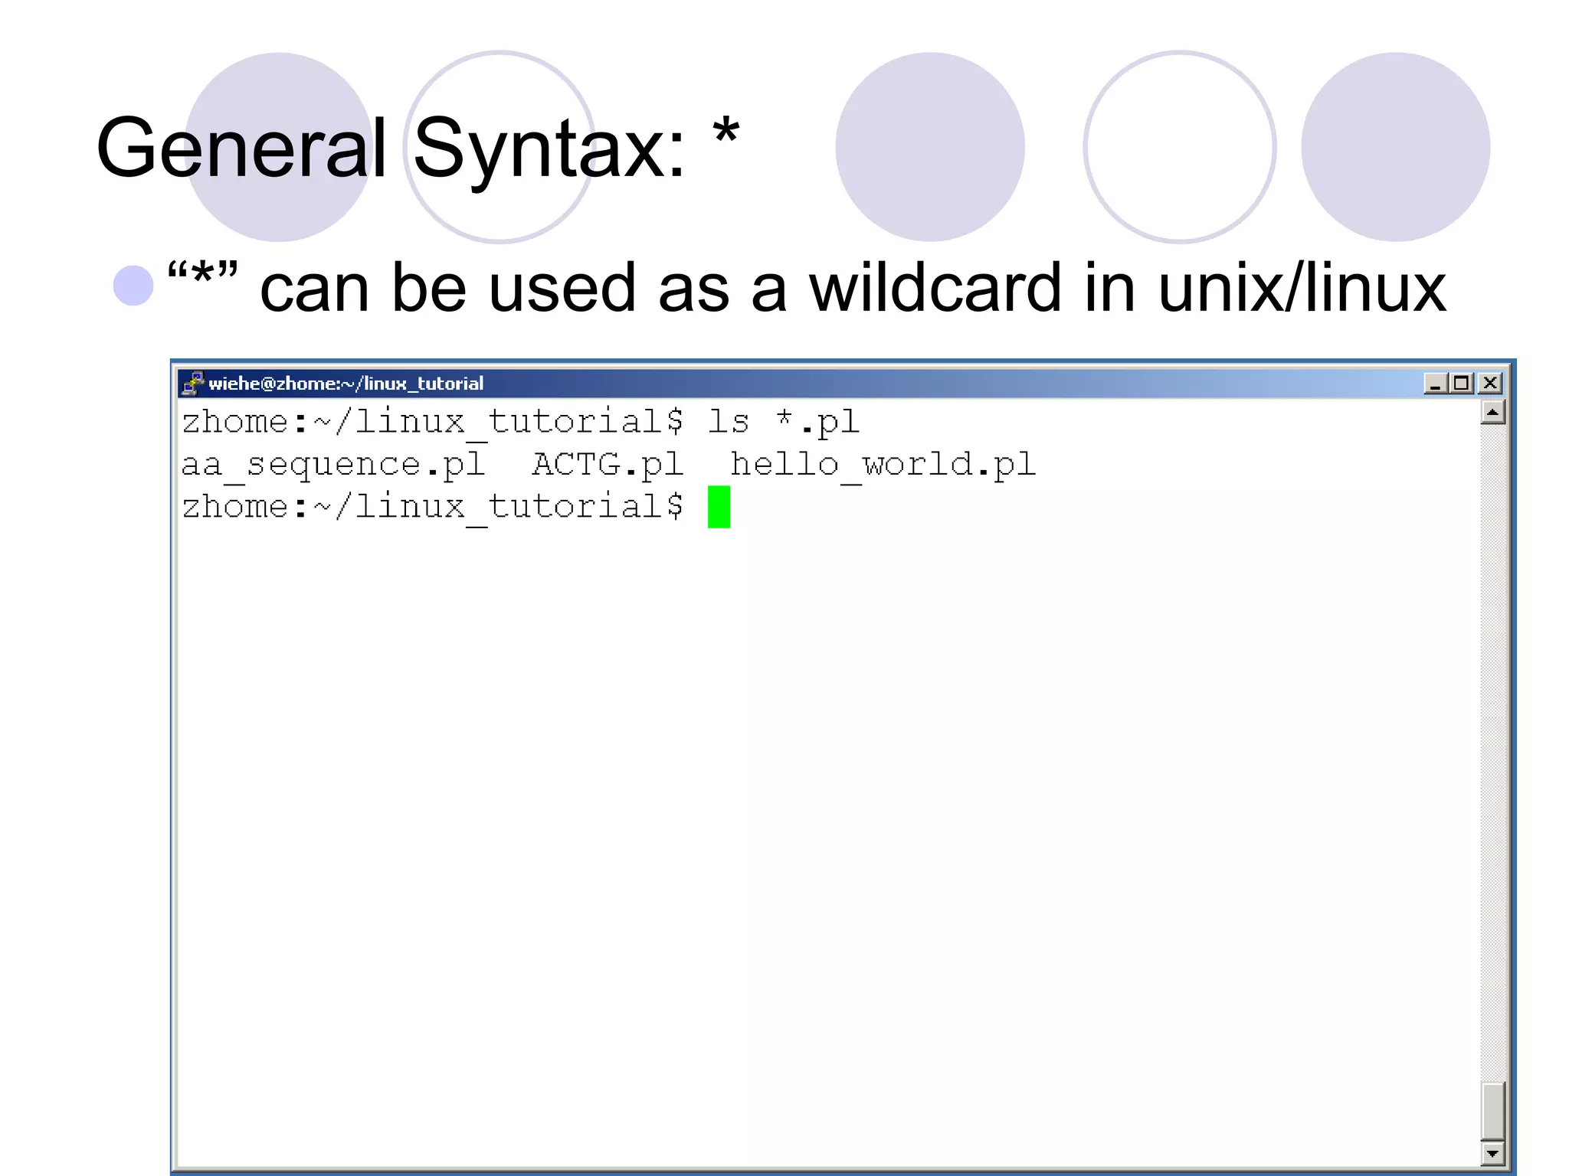Maximize the linux_tutorial terminal window

(1462, 383)
